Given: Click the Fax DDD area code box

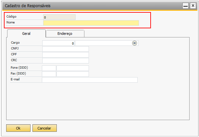Looking at the screenshot, I should point(49,74).
